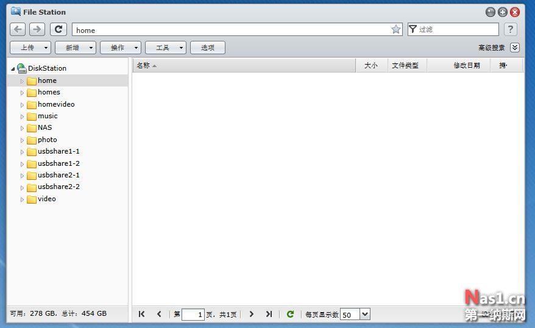Click the page number input box

coord(193,315)
